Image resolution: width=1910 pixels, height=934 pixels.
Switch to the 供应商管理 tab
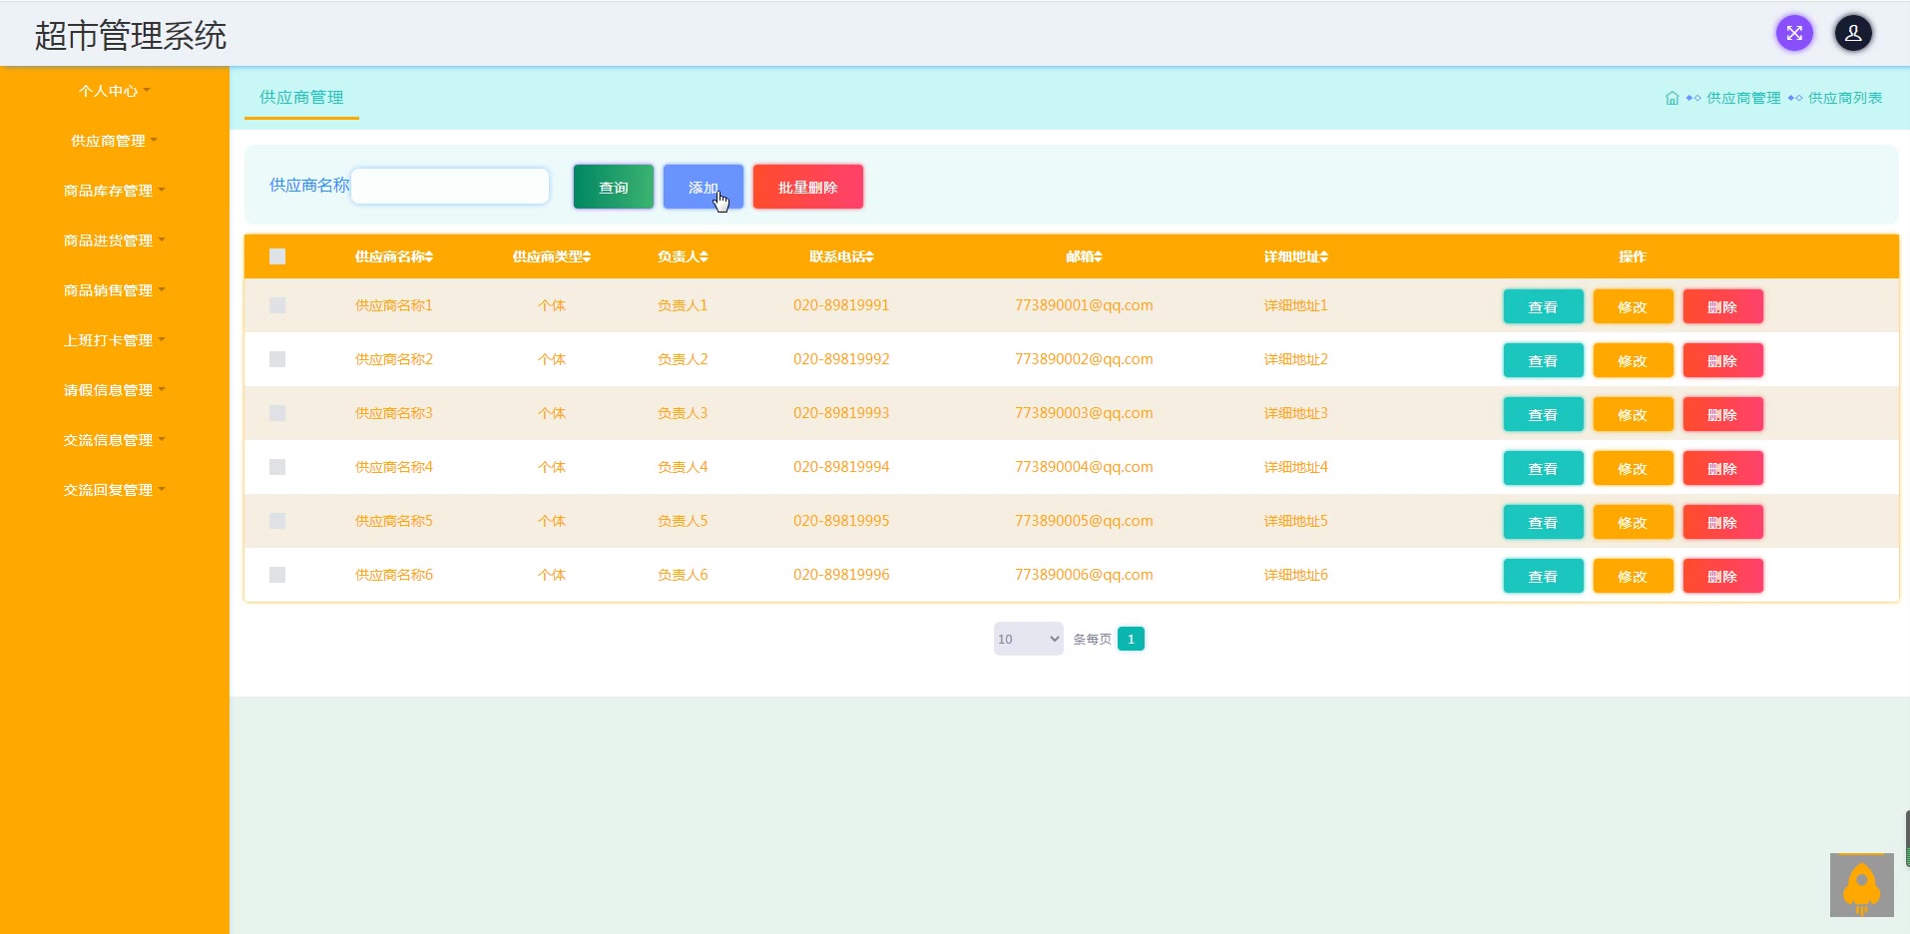tap(301, 97)
